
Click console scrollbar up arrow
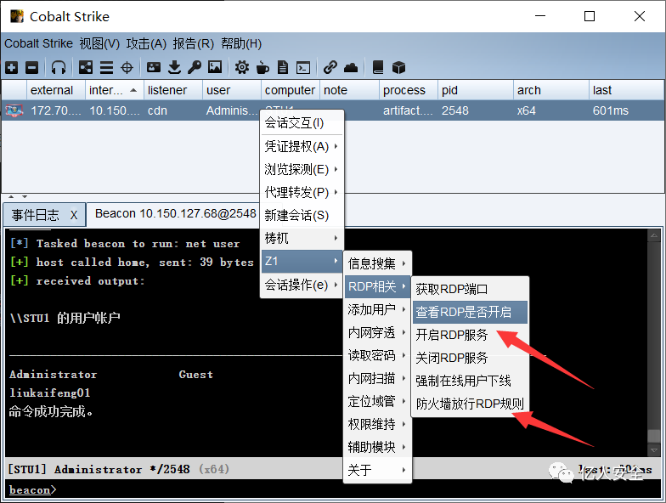click(x=654, y=235)
